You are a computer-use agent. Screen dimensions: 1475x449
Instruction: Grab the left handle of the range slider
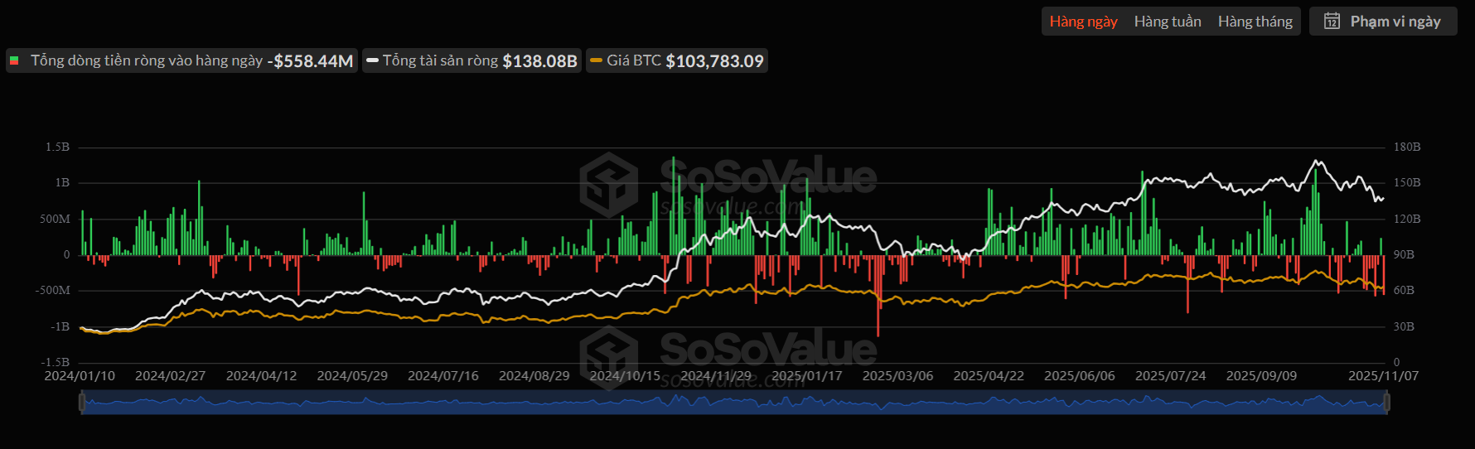pos(82,403)
